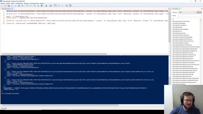Collapse the script pane with the chevron
Viewport: 203px width, 114px height.
coord(169,9)
